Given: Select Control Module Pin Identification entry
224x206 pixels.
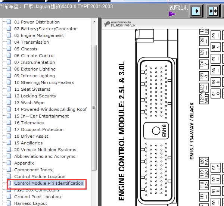Looking at the screenshot, I should pyautogui.click(x=49, y=183).
